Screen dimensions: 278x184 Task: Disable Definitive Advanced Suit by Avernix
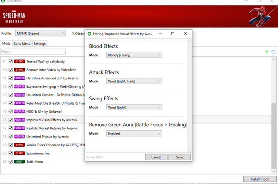10,78
